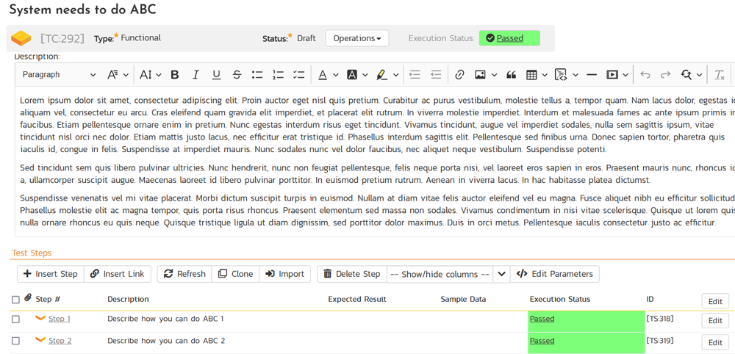Click the find and replace icon
Screen dimensions: 735x354
(x=686, y=74)
